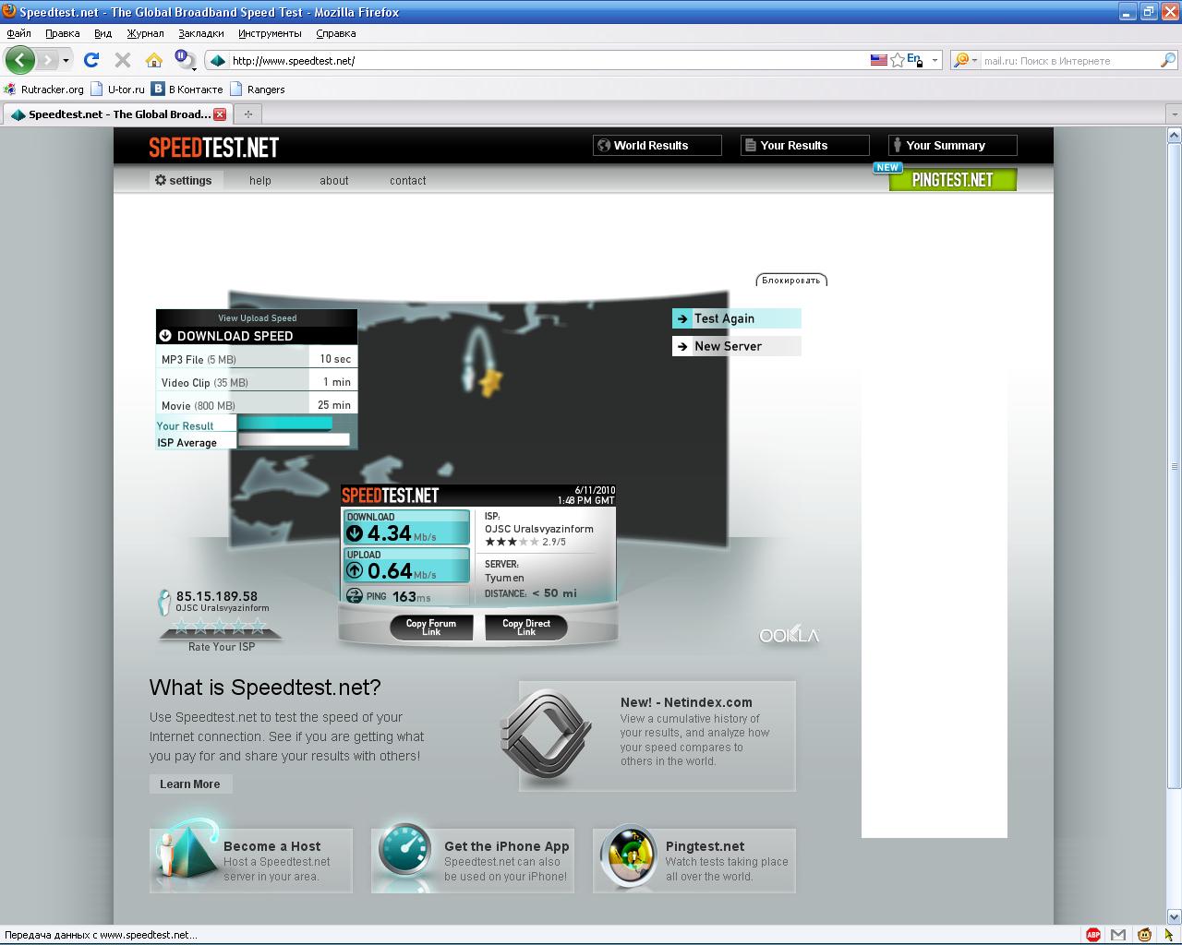The height and width of the screenshot is (945, 1182).
Task: Reload the Speedtest page
Action: point(91,60)
